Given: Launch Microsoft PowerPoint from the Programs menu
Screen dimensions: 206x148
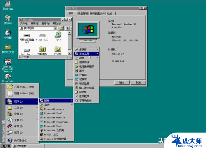Looking at the screenshot, I should point(56,122).
